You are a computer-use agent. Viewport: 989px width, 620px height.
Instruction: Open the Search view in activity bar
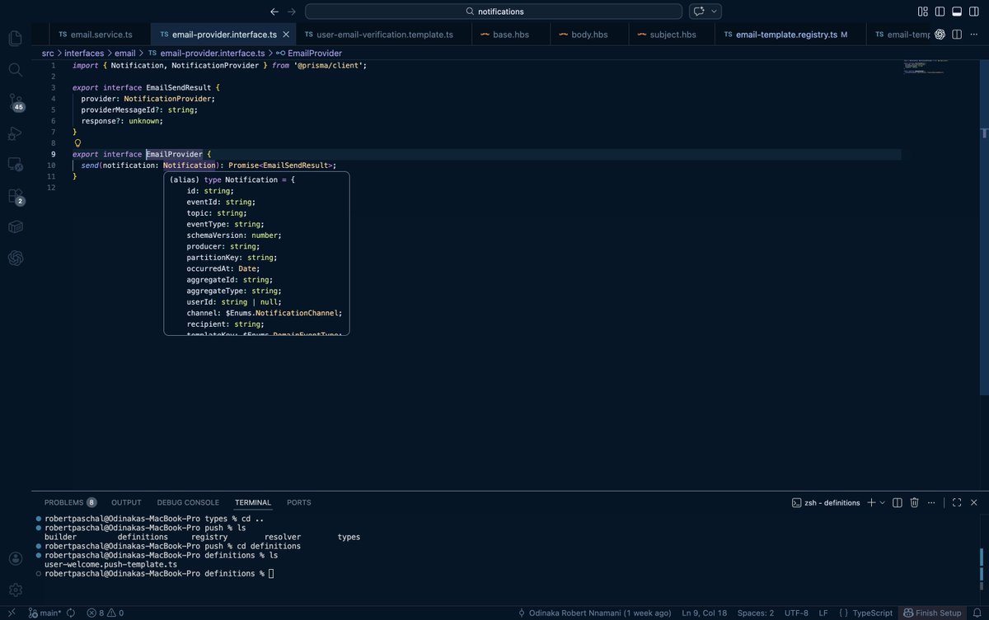(15, 70)
